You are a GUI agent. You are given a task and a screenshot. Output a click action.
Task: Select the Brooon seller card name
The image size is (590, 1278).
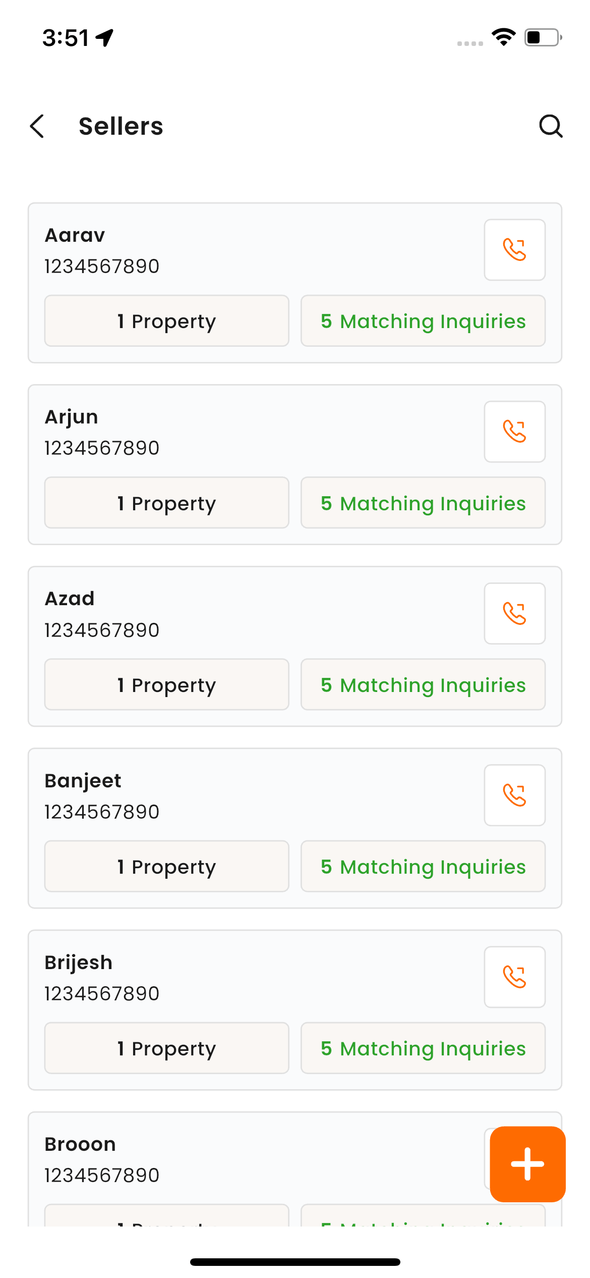click(80, 1144)
